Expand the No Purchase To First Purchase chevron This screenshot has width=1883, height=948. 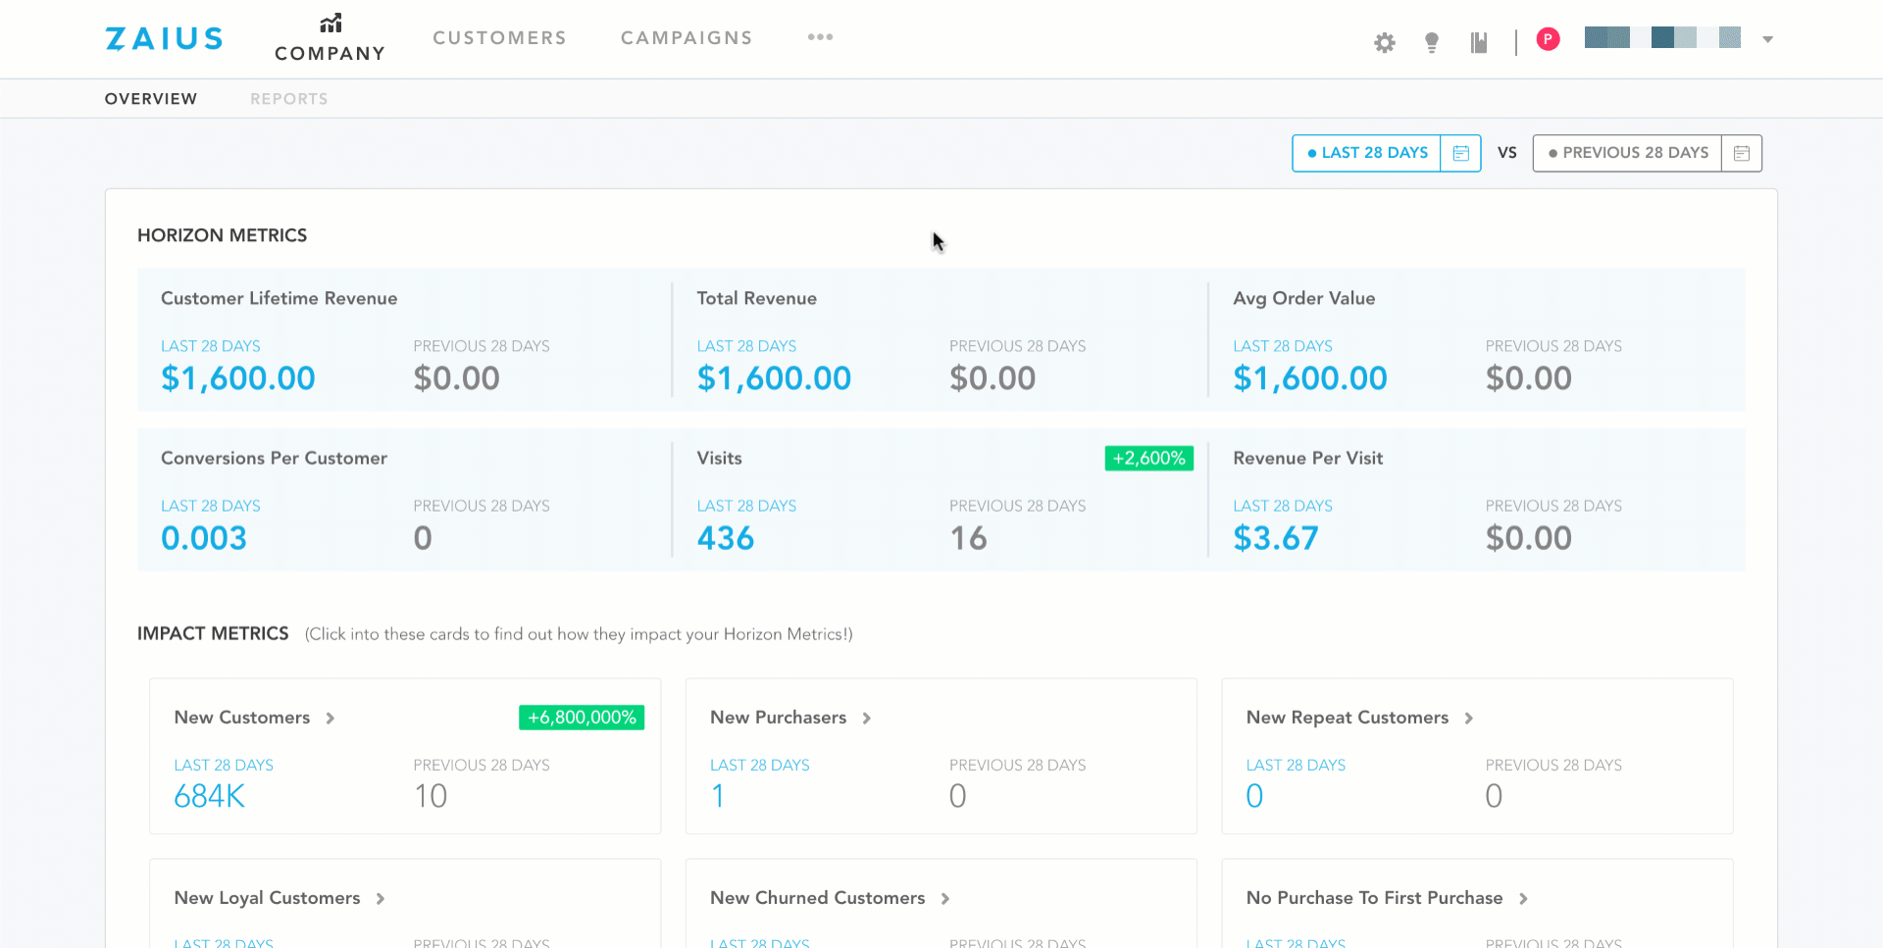1523,899
